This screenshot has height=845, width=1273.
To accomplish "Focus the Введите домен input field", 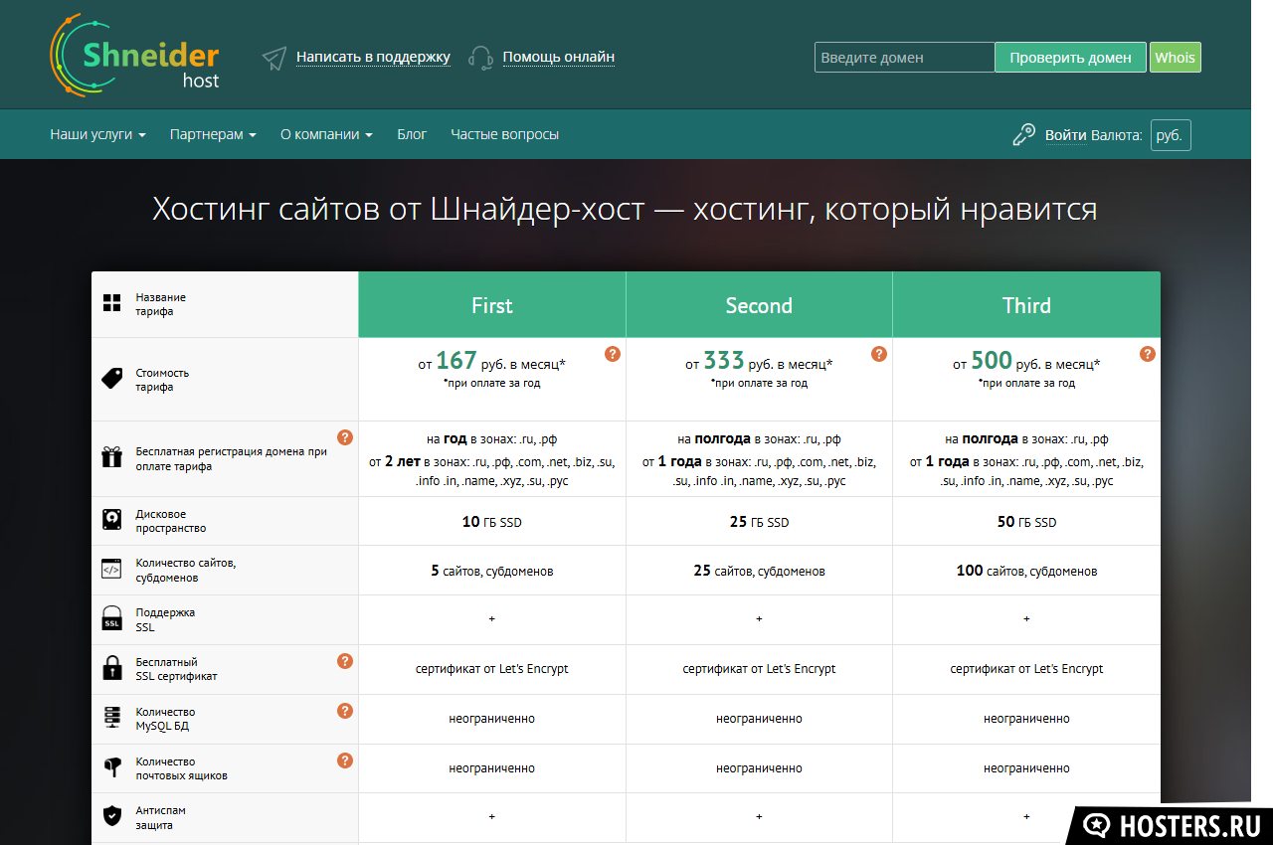I will (904, 58).
